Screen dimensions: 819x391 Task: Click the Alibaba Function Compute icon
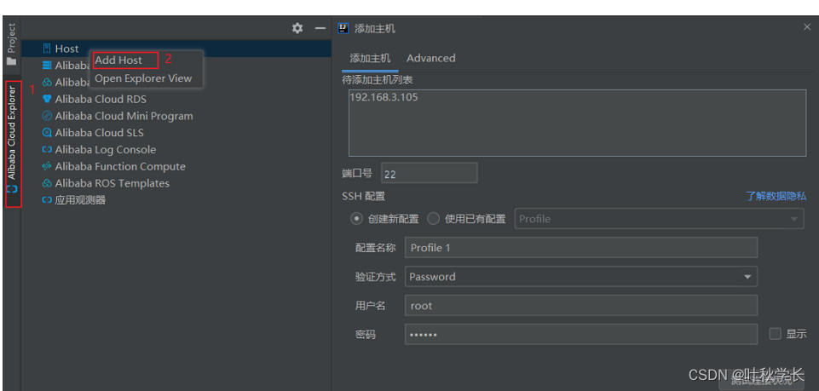pos(47,166)
